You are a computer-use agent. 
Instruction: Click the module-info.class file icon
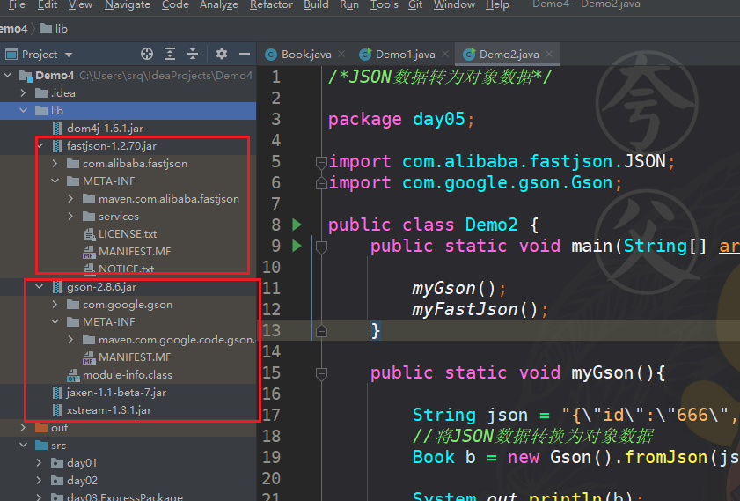[x=73, y=375]
